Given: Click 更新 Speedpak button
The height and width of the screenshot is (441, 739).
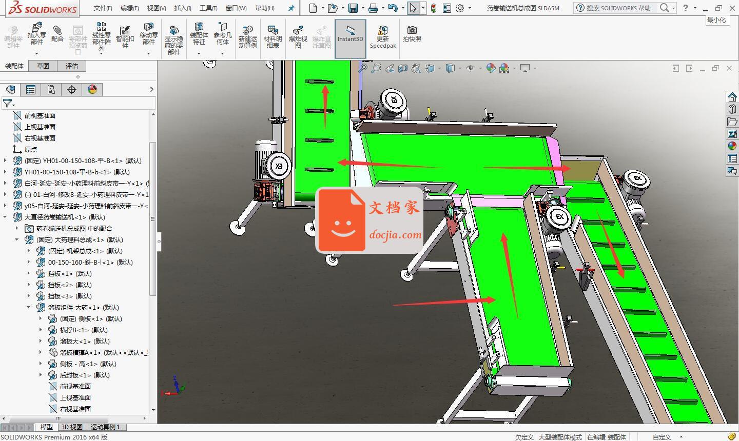Looking at the screenshot, I should tap(383, 37).
